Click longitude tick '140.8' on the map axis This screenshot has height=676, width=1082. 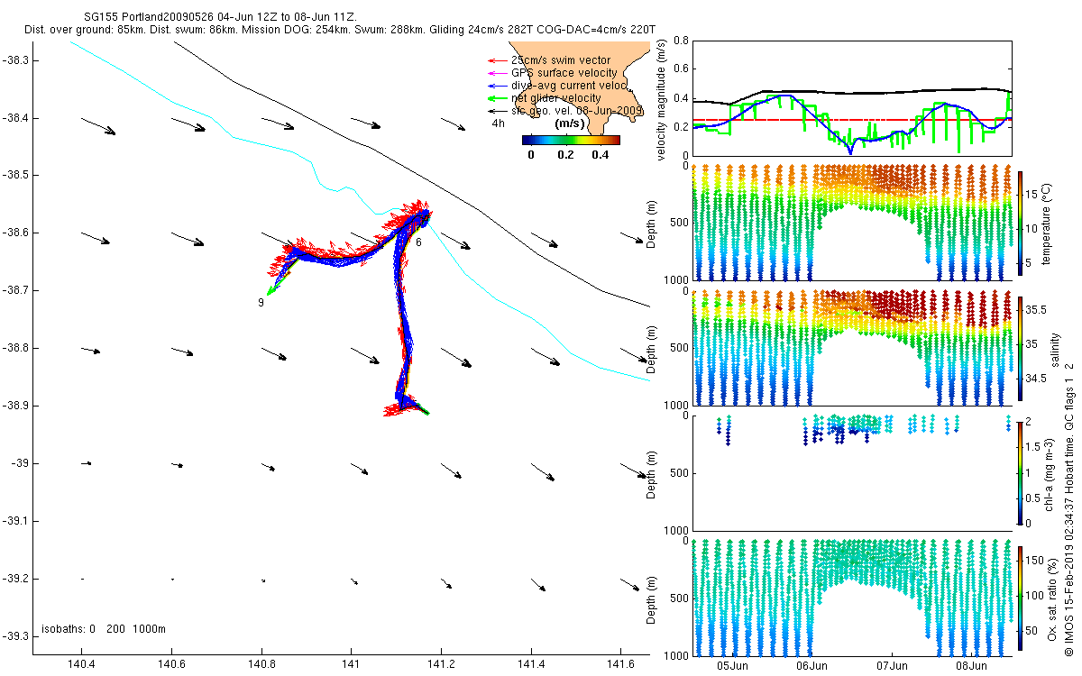pos(261,664)
